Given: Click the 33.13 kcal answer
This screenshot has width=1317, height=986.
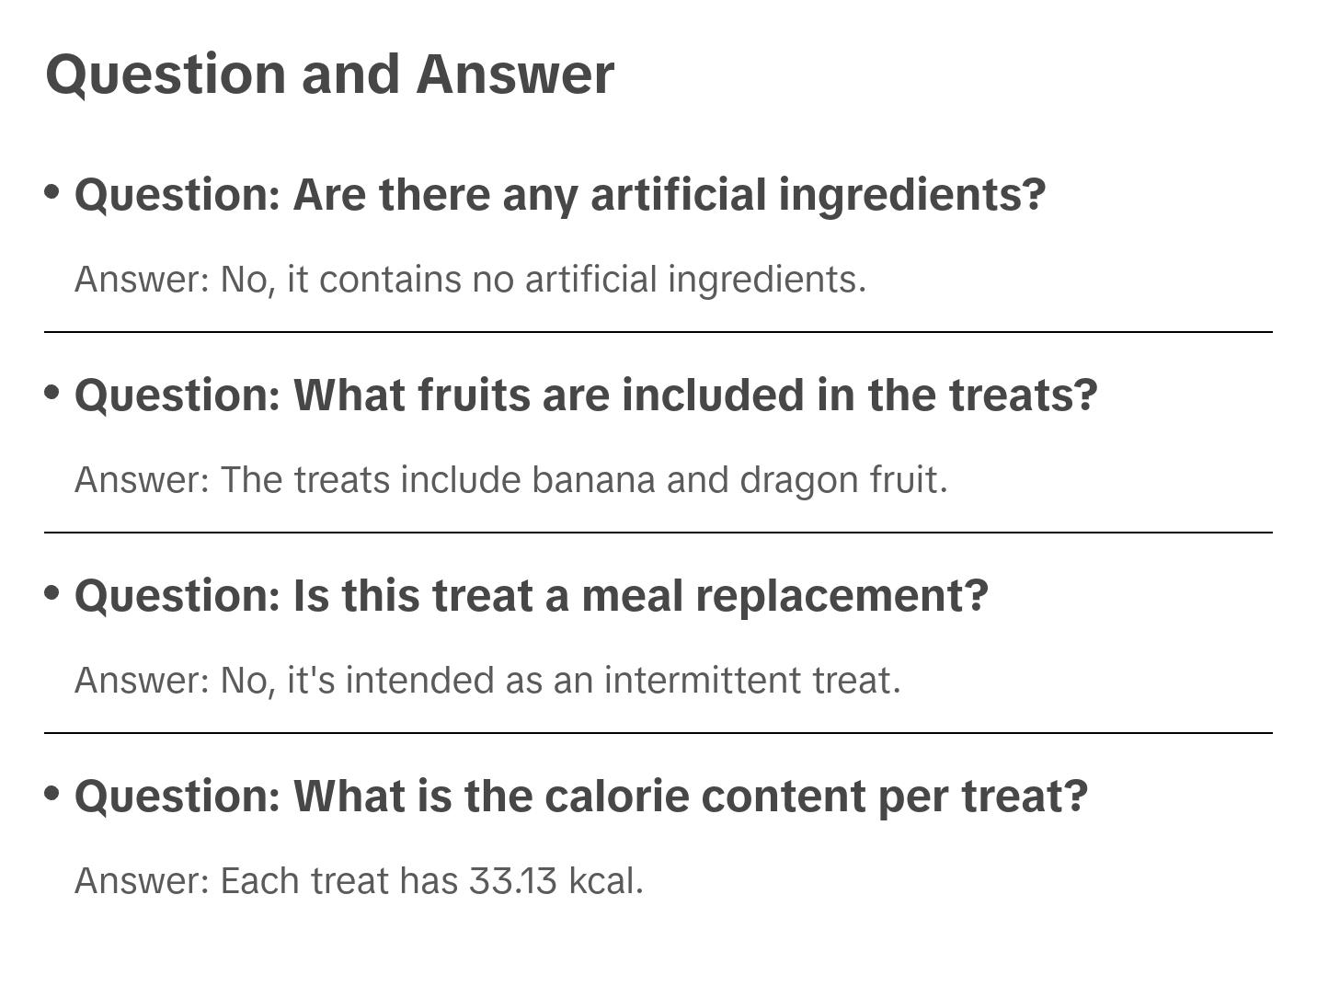Looking at the screenshot, I should tap(359, 881).
